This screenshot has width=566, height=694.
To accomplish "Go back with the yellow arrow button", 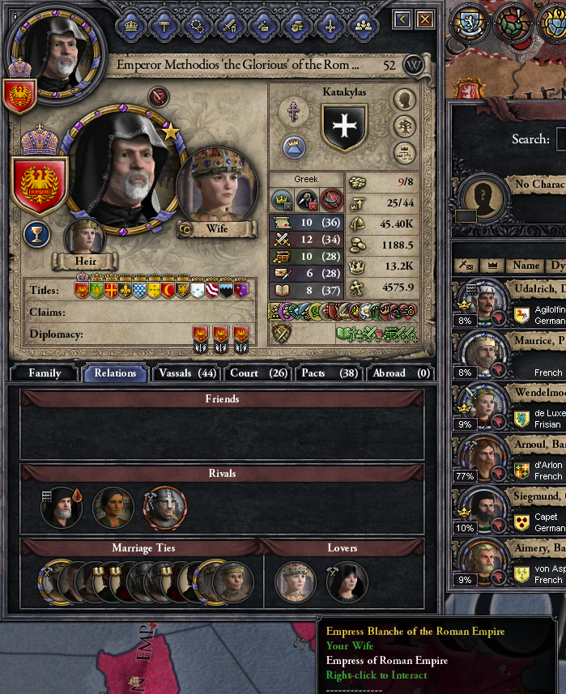I will click(402, 19).
